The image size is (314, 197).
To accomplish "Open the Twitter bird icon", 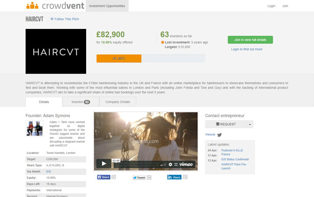I will click(220, 135).
